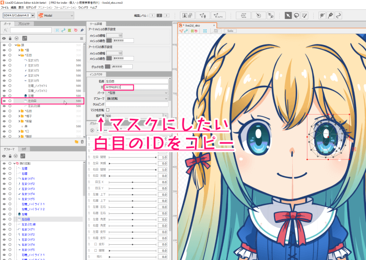Click the swap display icon in Deformer panel header

(x=22, y=156)
